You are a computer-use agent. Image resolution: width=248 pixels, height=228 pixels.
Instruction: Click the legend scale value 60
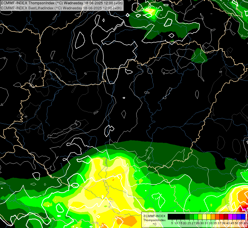click(x=245, y=223)
